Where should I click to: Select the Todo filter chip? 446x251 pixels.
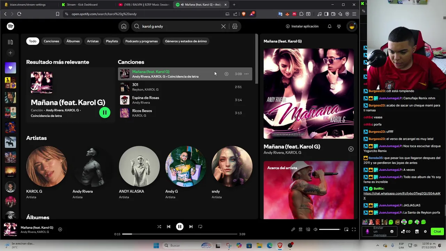tap(33, 41)
